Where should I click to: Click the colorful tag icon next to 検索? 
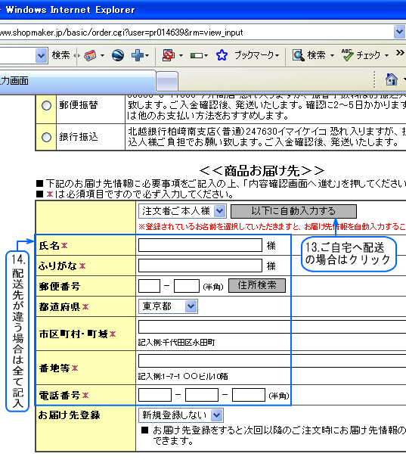coord(90,55)
